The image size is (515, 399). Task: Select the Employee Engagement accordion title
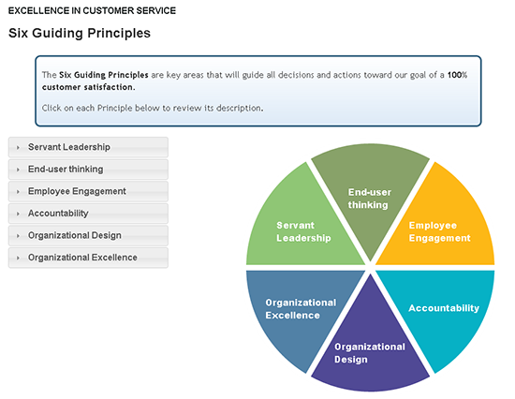click(x=77, y=191)
